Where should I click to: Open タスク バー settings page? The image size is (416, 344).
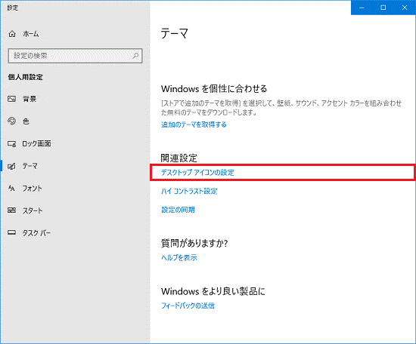coord(75,233)
